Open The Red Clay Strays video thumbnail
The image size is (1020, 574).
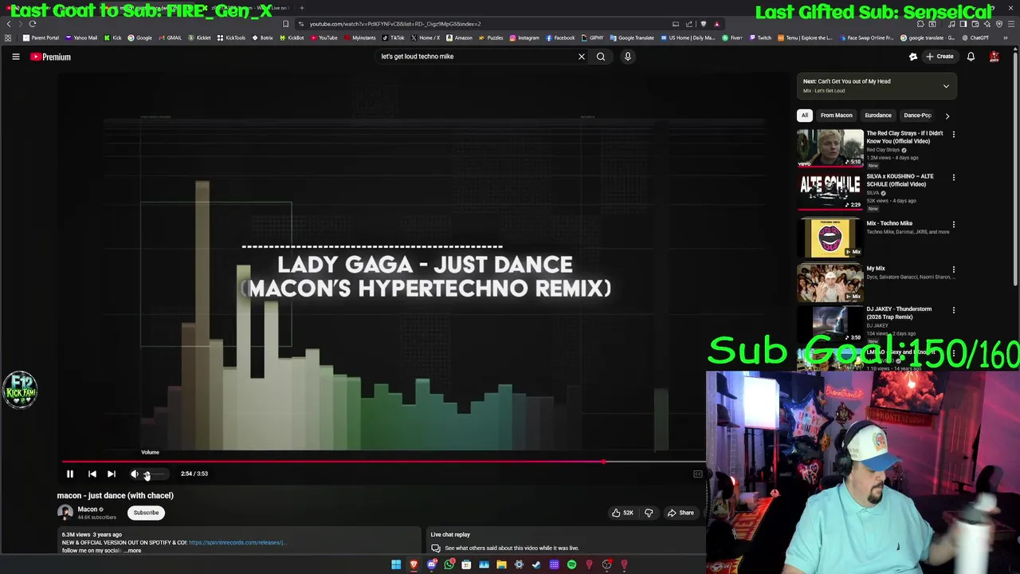tap(830, 148)
